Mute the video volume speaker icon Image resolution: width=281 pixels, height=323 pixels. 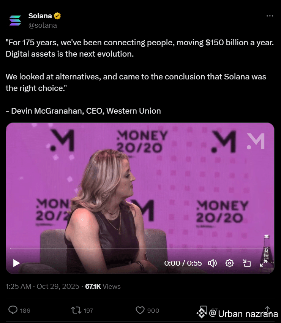pos(212,263)
